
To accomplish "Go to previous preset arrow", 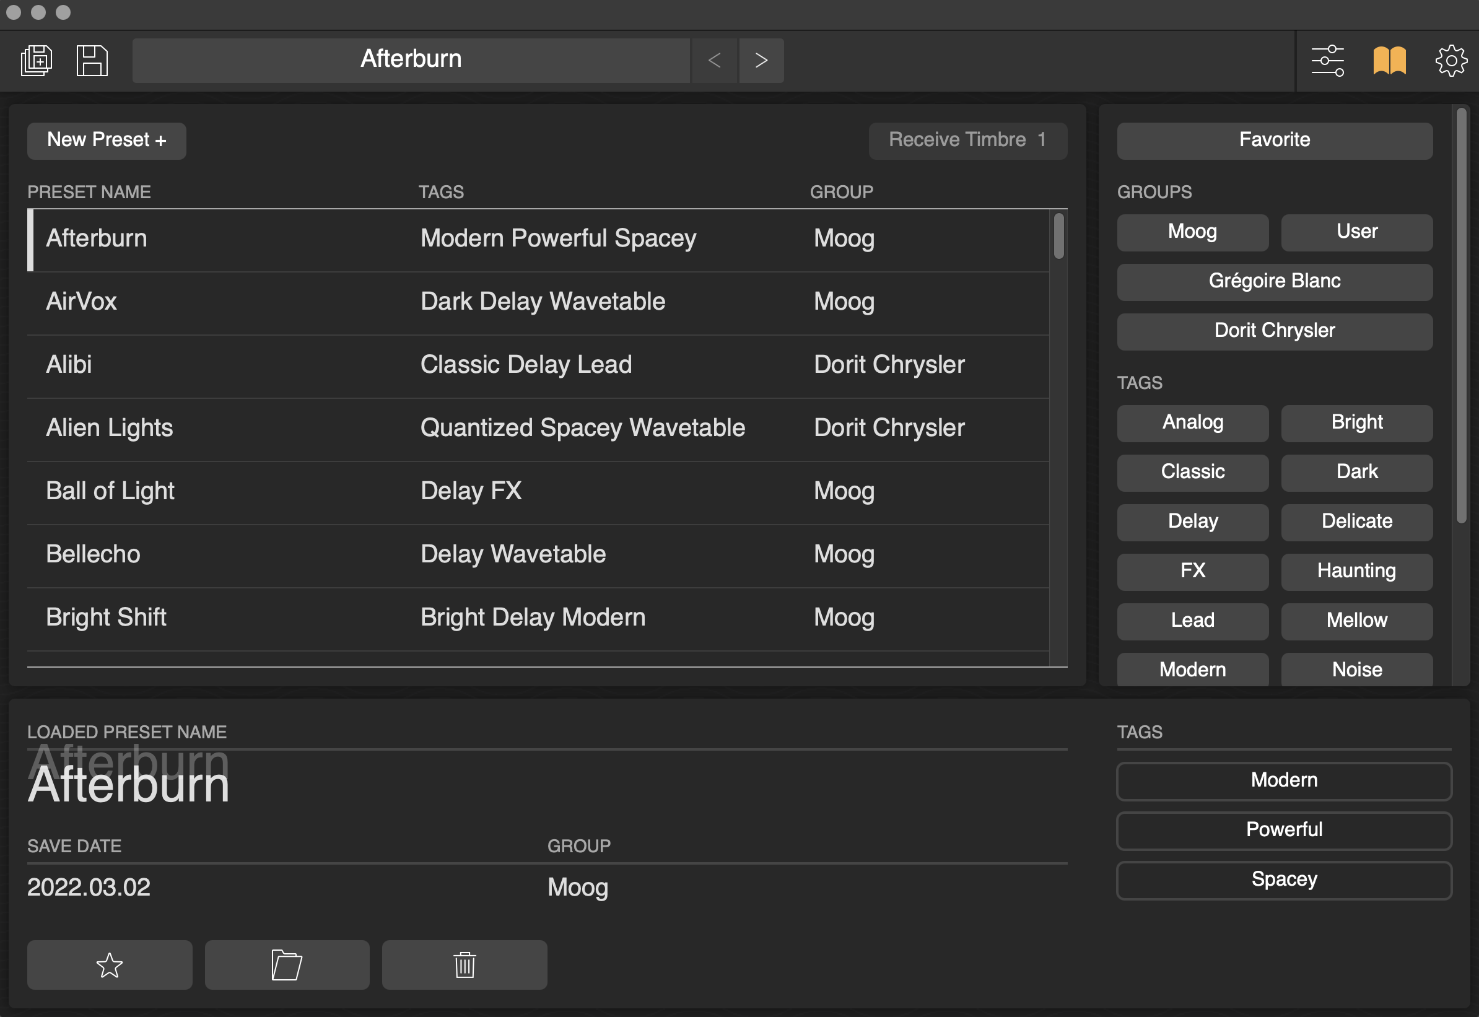I will [714, 61].
